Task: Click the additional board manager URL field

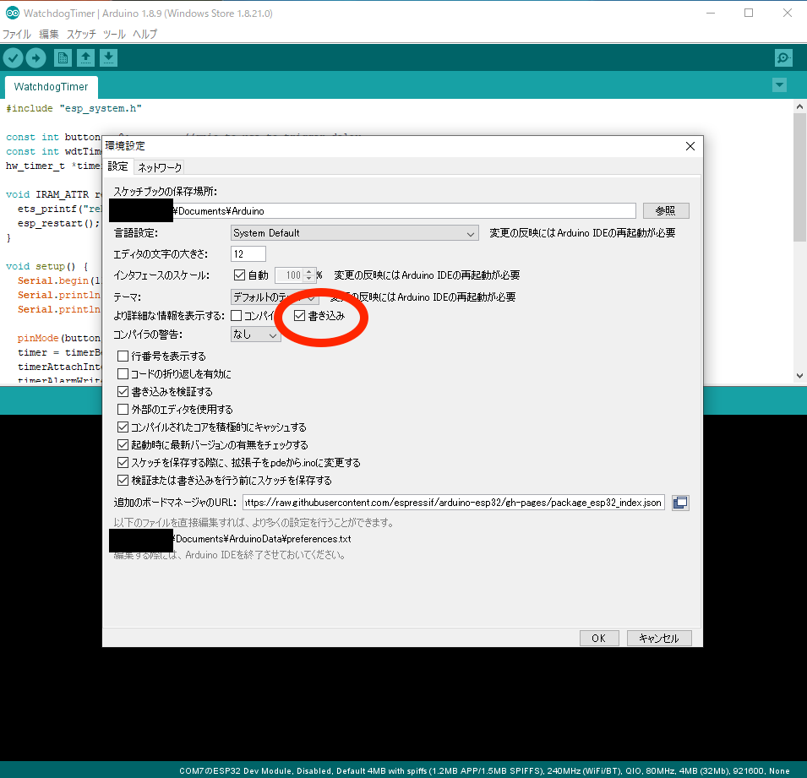Action: [454, 503]
